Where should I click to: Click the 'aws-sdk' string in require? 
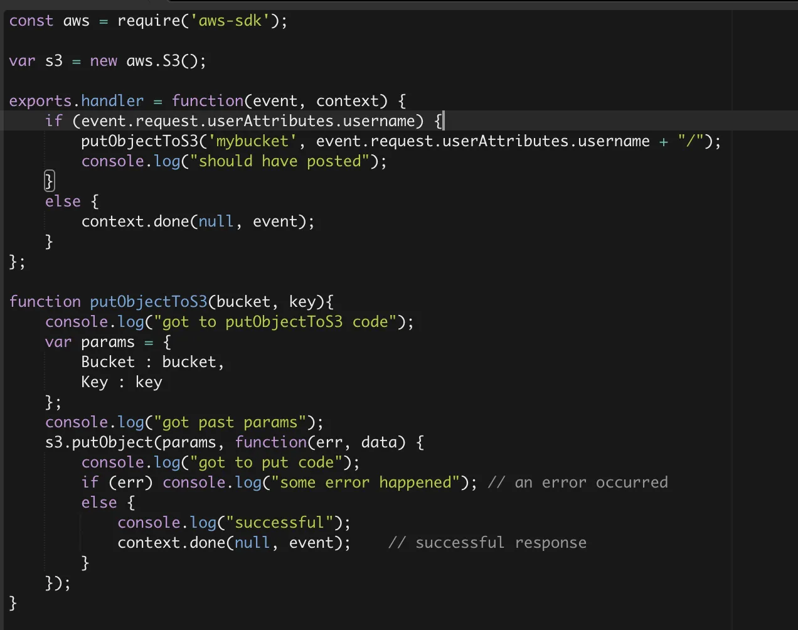click(230, 21)
